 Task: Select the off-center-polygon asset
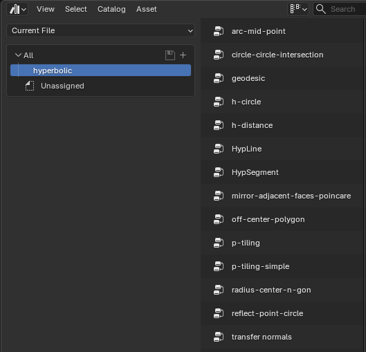282,219
